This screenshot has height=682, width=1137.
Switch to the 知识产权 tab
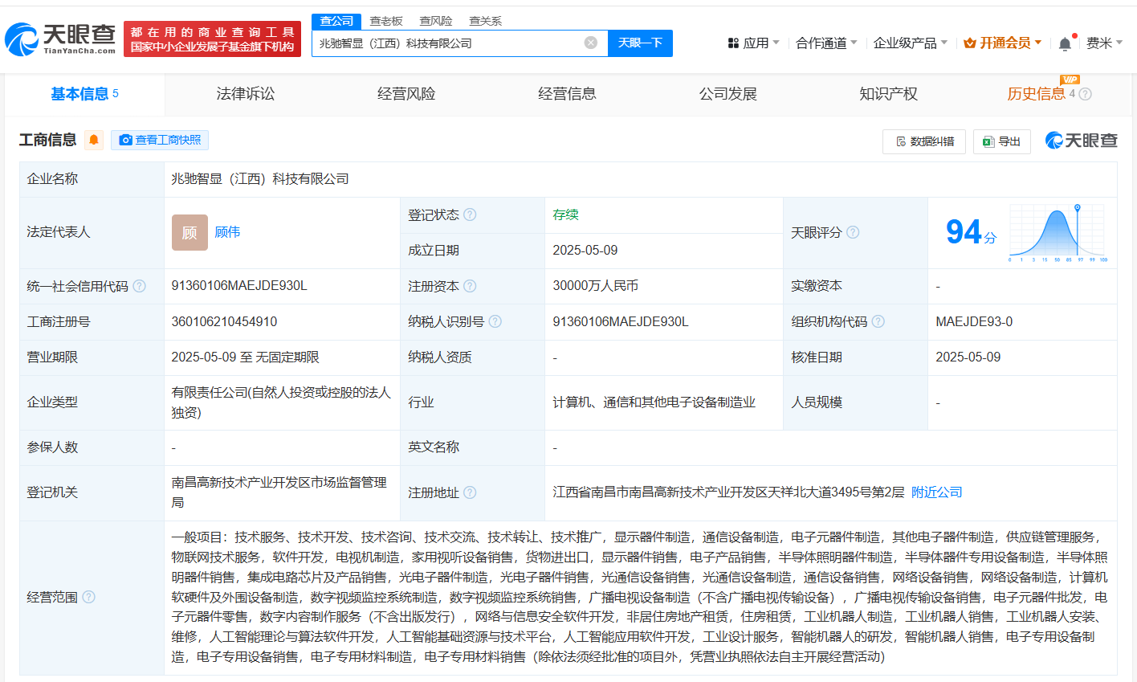pyautogui.click(x=888, y=94)
